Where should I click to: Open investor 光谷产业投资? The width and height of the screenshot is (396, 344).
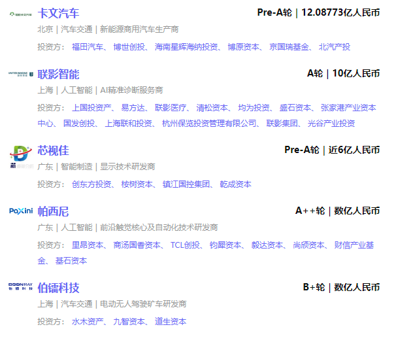tap(331, 124)
